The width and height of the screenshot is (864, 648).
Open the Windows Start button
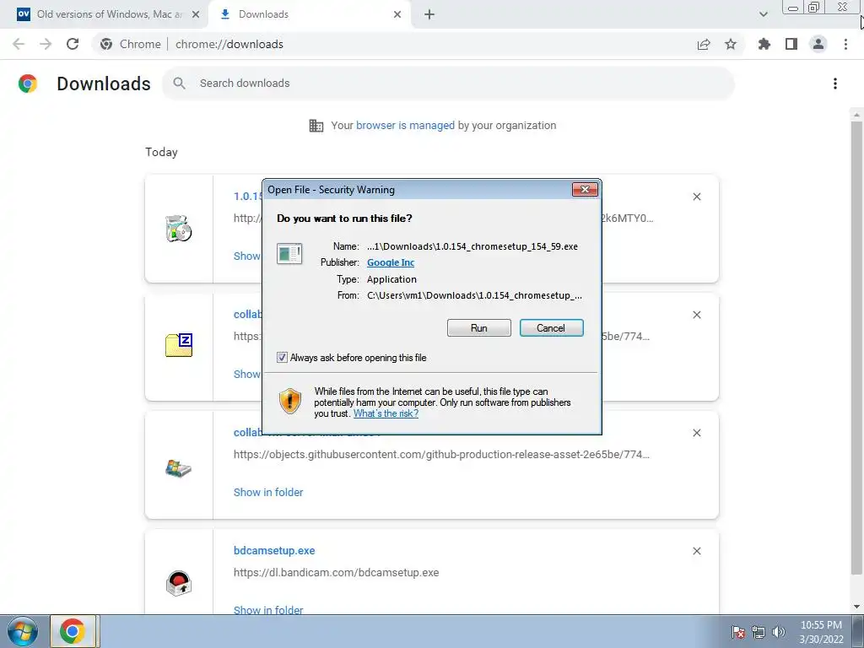click(x=22, y=631)
